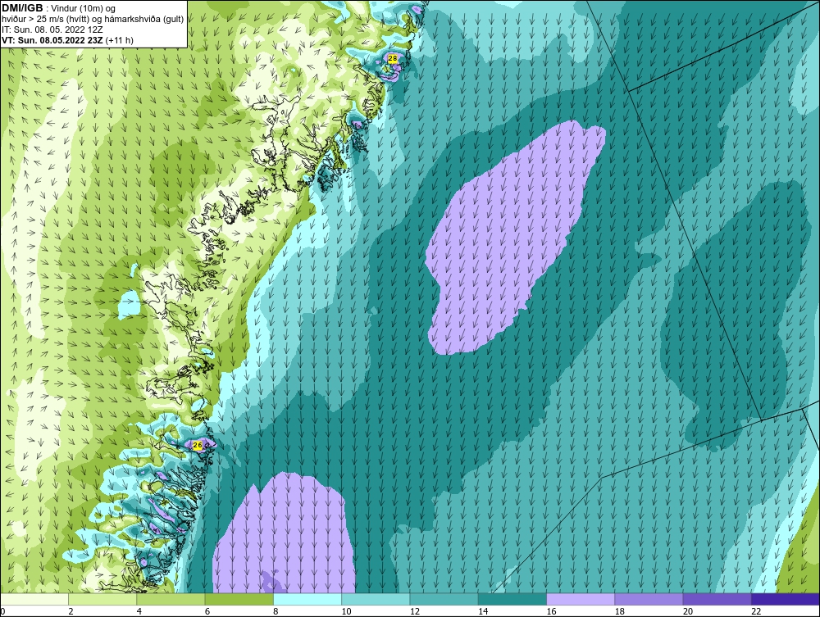The image size is (820, 617).
Task: Select the 10–12 m/s legend swatch
Action: tap(376, 599)
